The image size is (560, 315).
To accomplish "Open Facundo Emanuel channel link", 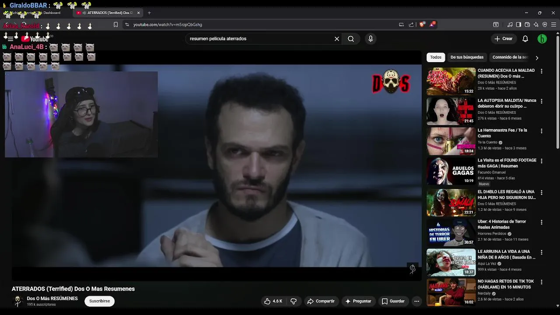I will point(492,172).
